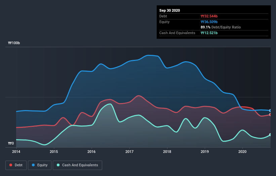Click the ₩36.509b equity value
276x176 pixels.
point(209,22)
